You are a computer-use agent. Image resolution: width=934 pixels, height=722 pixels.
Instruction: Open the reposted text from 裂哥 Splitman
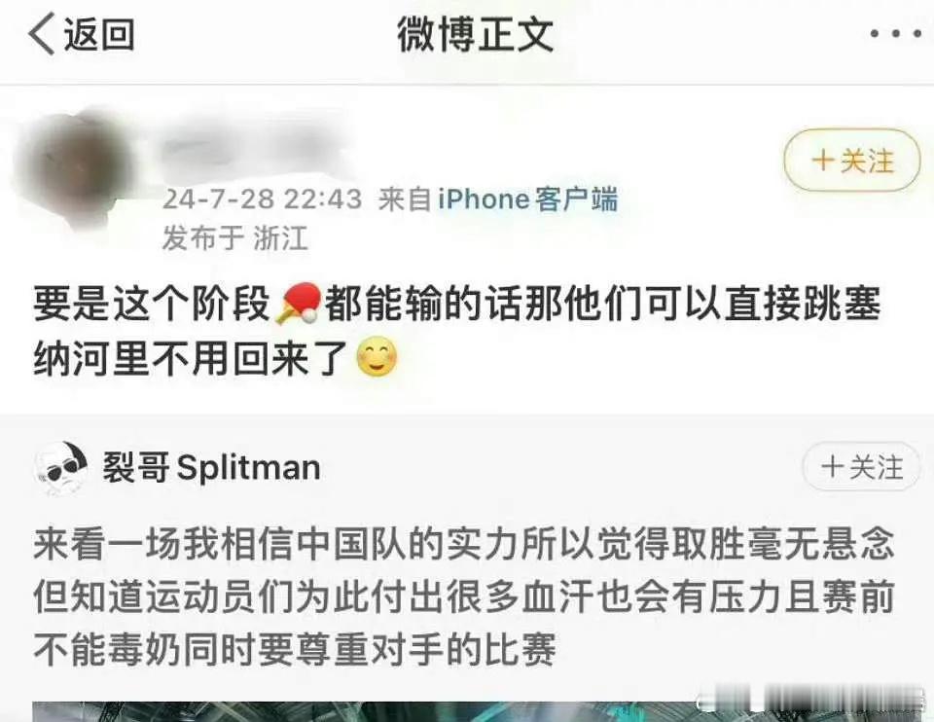tap(464, 596)
